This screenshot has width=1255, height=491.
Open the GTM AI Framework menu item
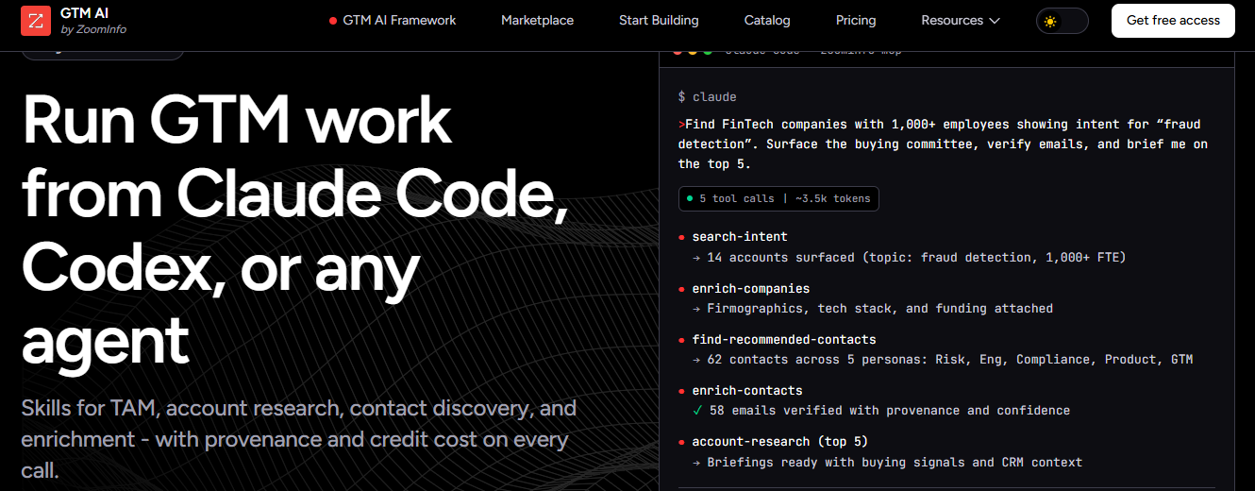(393, 21)
